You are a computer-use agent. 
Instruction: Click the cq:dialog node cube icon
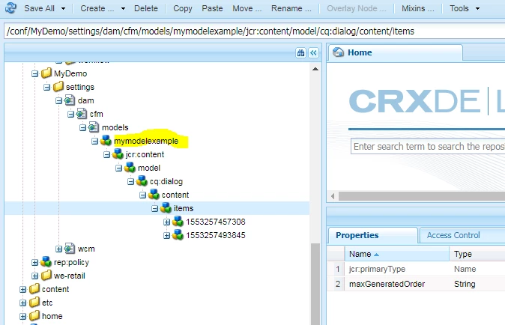[142, 181]
